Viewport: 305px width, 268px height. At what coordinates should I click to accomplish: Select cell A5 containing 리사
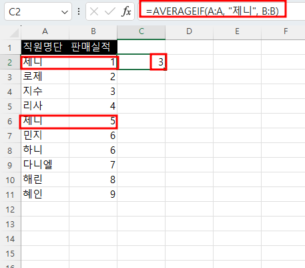click(x=45, y=106)
